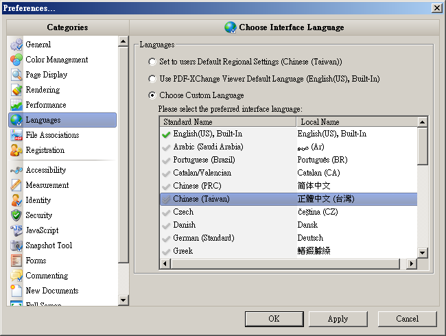Image resolution: width=446 pixels, height=336 pixels.
Task: Click the Standard Name column header
Action: [228, 122]
